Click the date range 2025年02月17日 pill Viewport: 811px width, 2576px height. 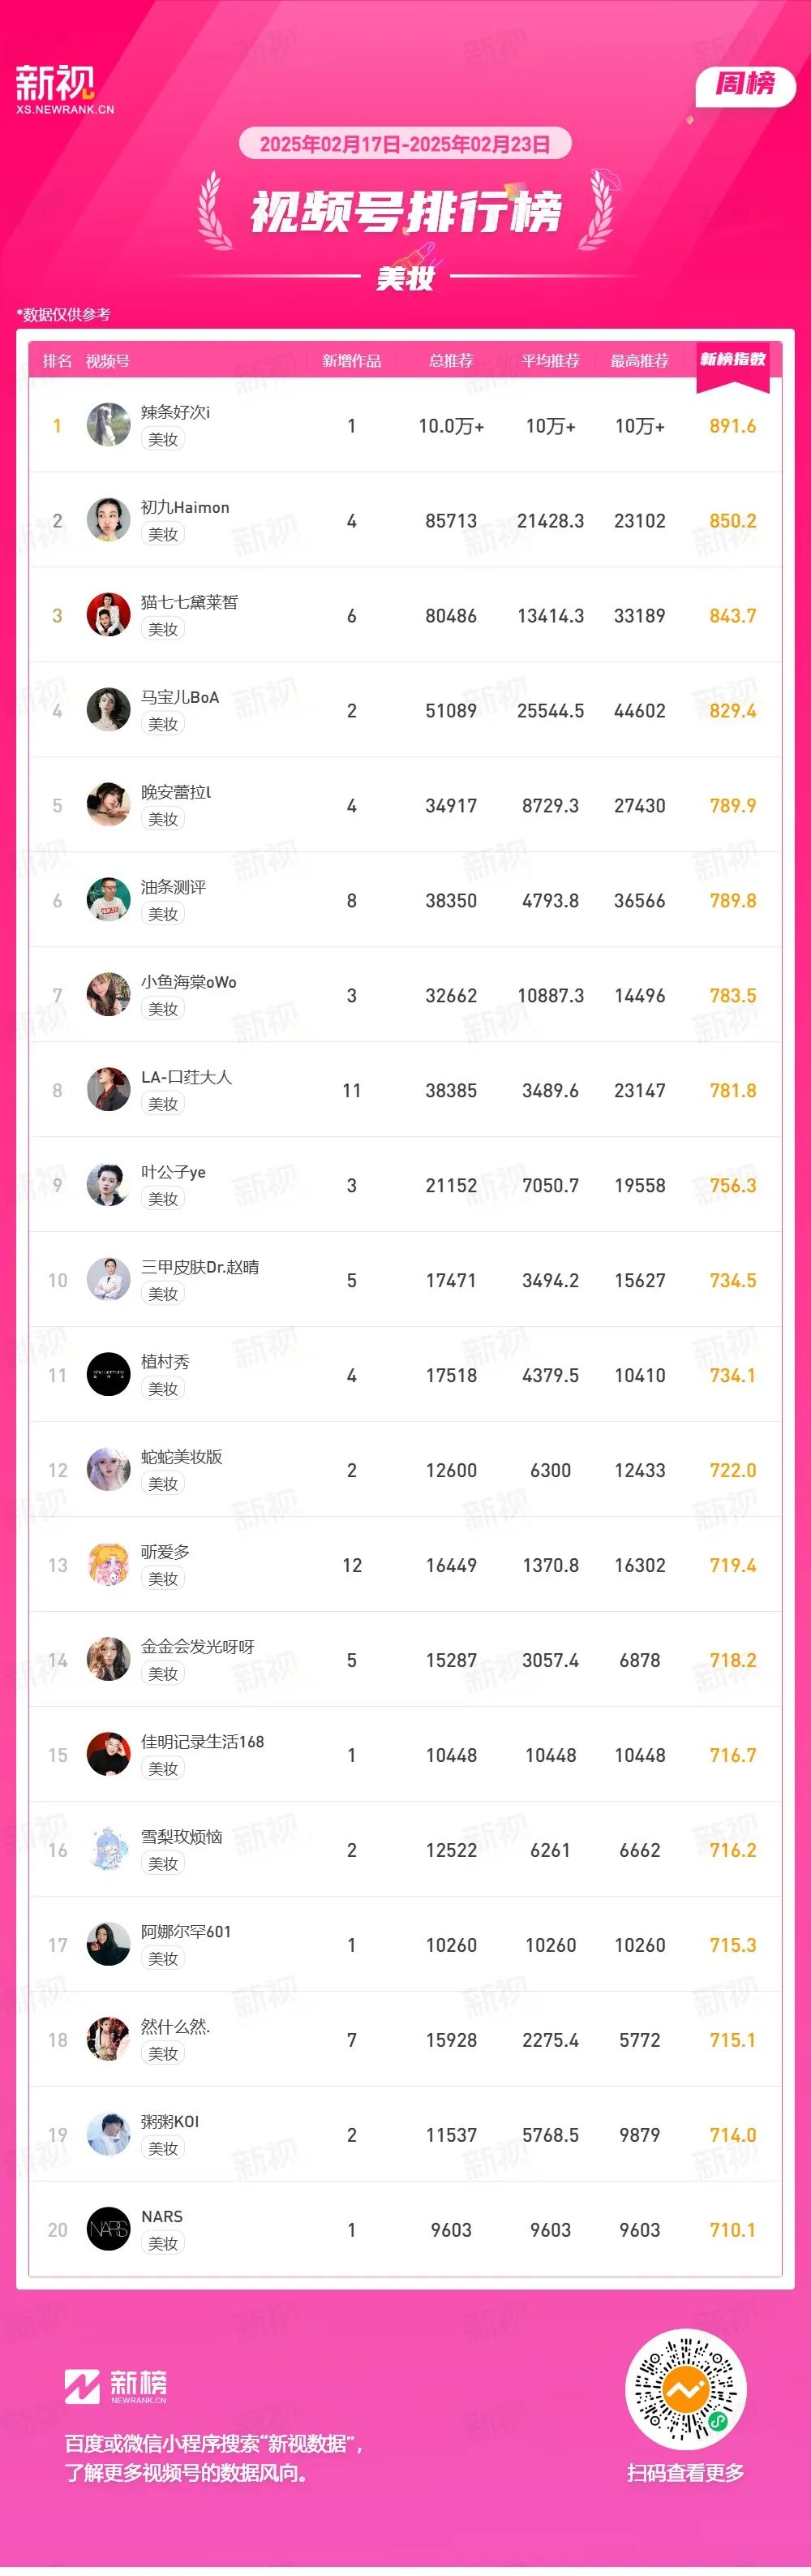point(405,144)
